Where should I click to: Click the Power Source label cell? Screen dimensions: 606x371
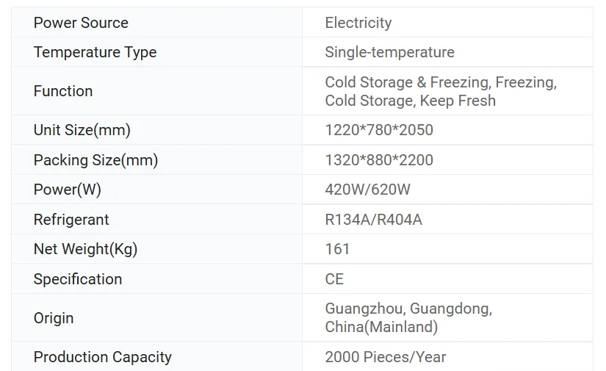coord(81,23)
